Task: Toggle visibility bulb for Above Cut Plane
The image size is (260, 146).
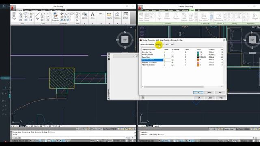Action: pyautogui.click(x=165, y=55)
